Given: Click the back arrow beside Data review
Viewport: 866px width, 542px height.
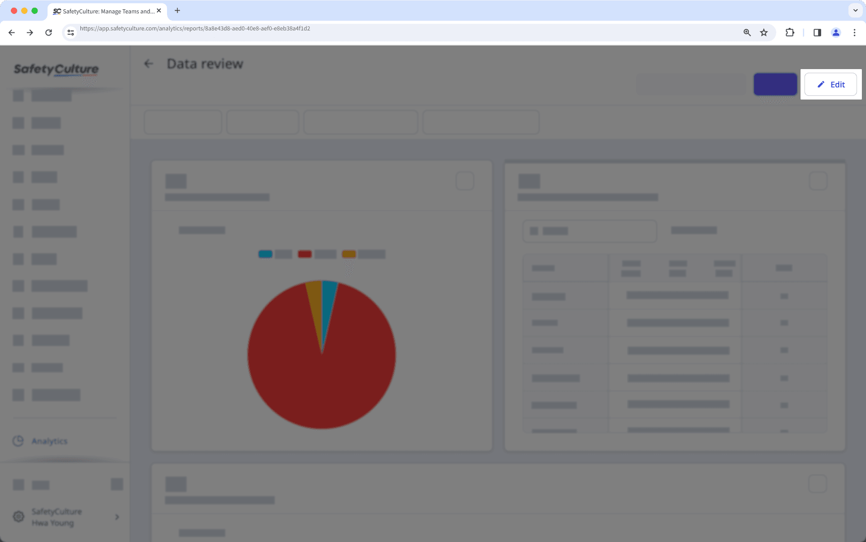Looking at the screenshot, I should tap(149, 63).
